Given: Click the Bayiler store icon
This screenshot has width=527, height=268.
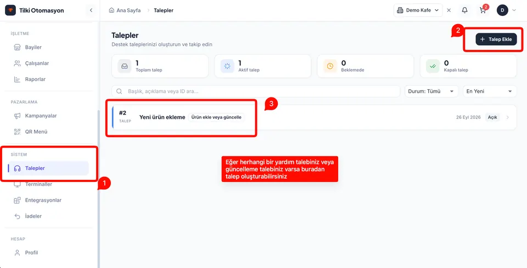Looking at the screenshot, I should [x=17, y=47].
